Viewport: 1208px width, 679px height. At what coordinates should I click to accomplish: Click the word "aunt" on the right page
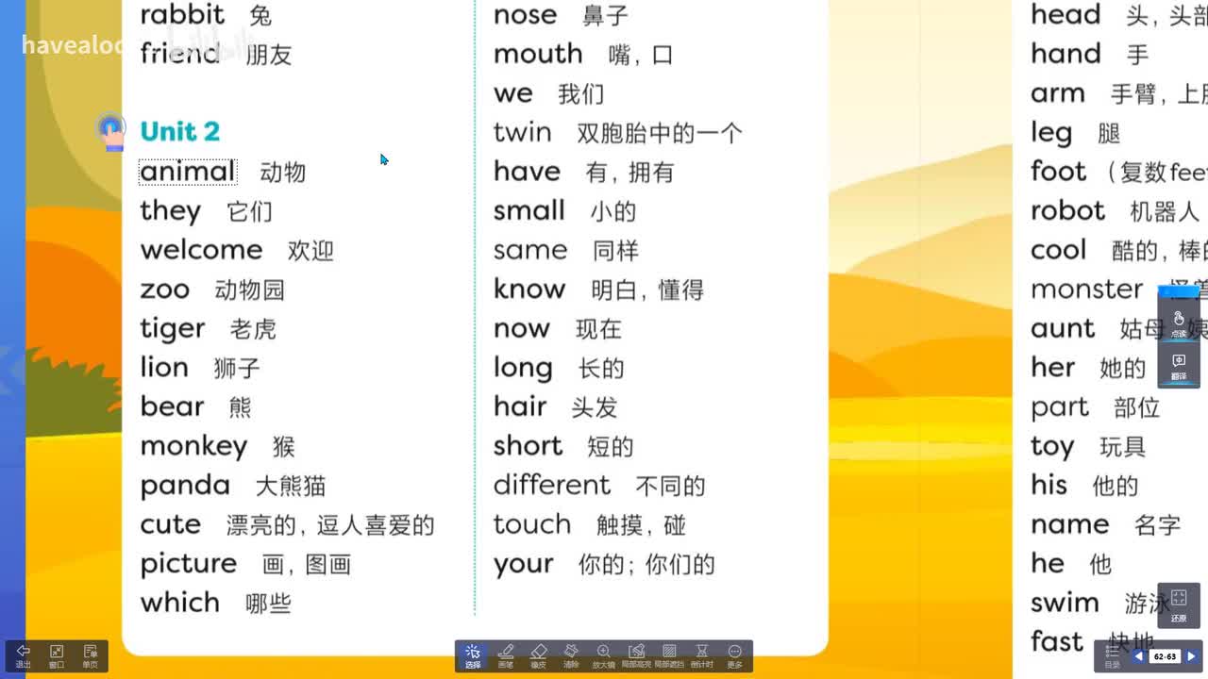1063,328
